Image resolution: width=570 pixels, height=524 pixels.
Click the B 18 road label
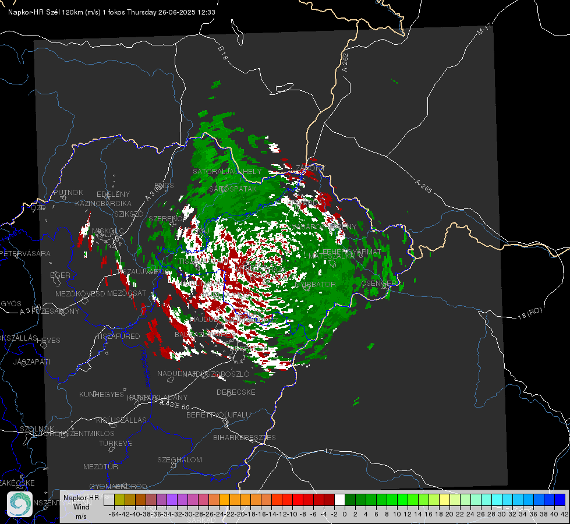[223, 54]
